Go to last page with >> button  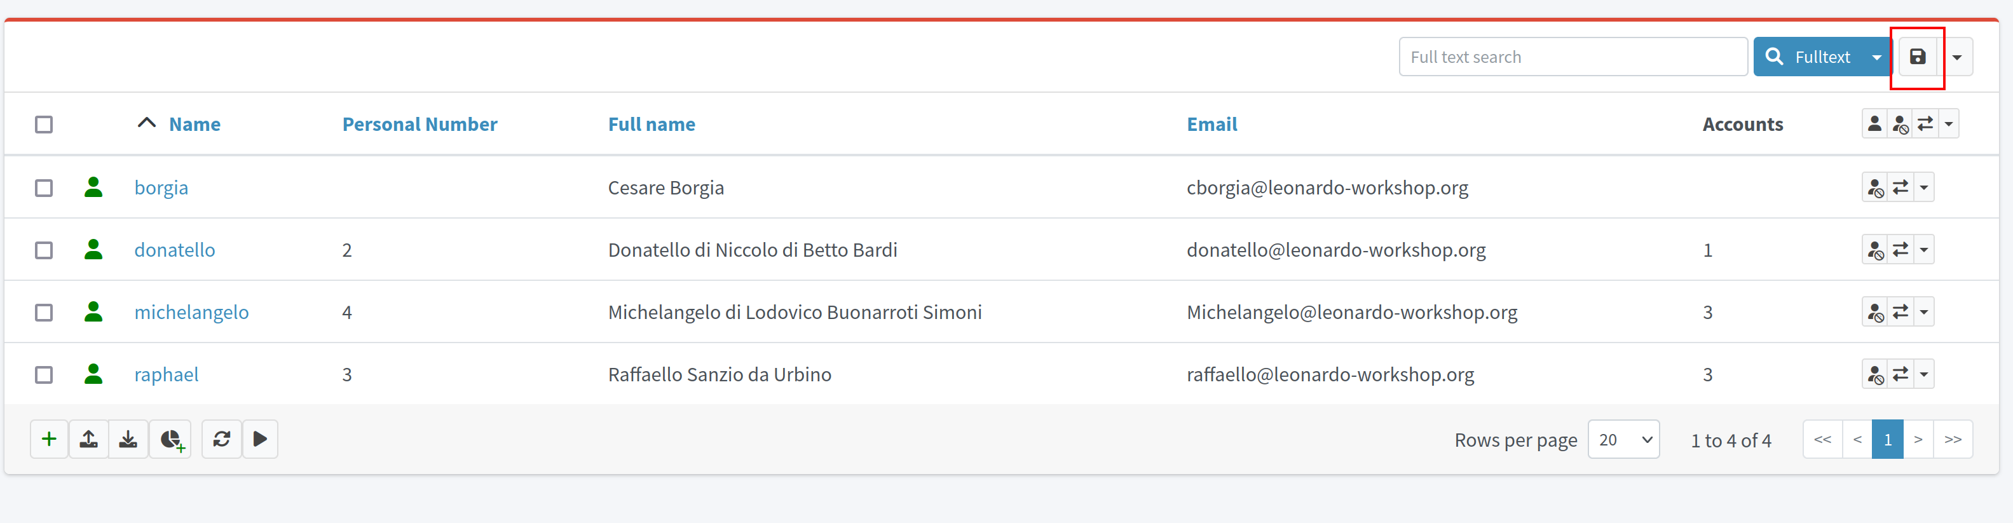1952,439
